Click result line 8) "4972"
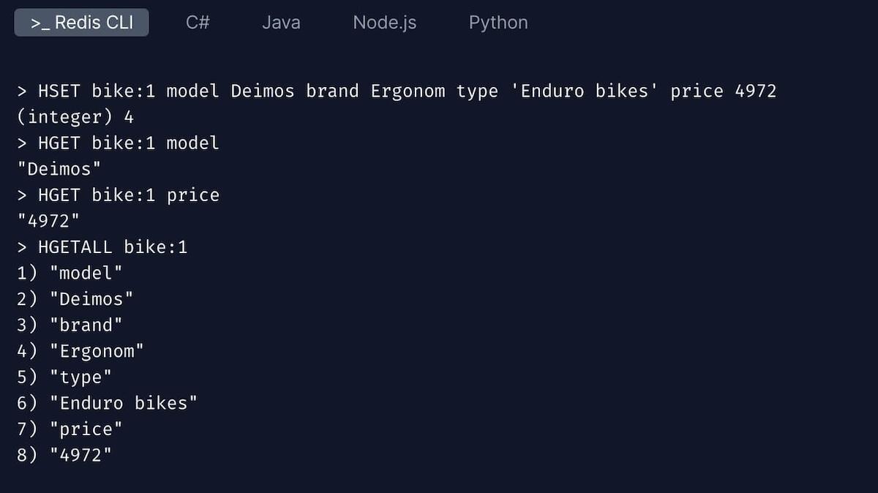This screenshot has width=878, height=493. (64, 455)
